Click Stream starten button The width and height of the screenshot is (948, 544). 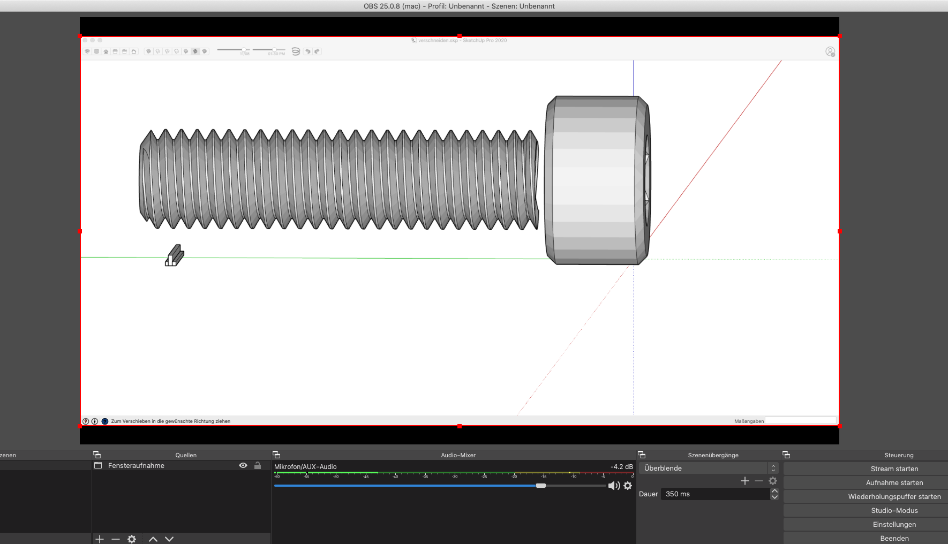[x=894, y=469]
